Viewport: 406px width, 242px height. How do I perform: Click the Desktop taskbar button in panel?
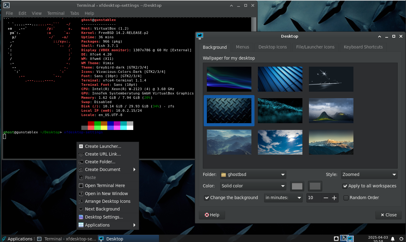pos(128,239)
